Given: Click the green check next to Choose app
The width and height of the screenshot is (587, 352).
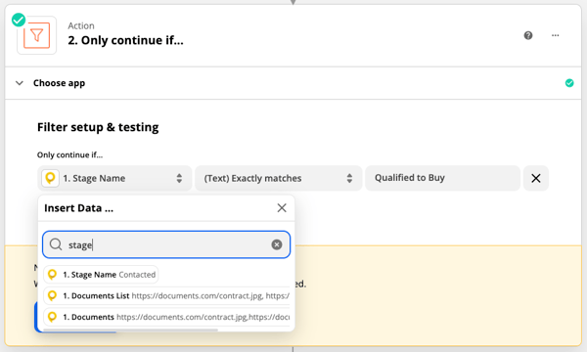Looking at the screenshot, I should (x=569, y=83).
